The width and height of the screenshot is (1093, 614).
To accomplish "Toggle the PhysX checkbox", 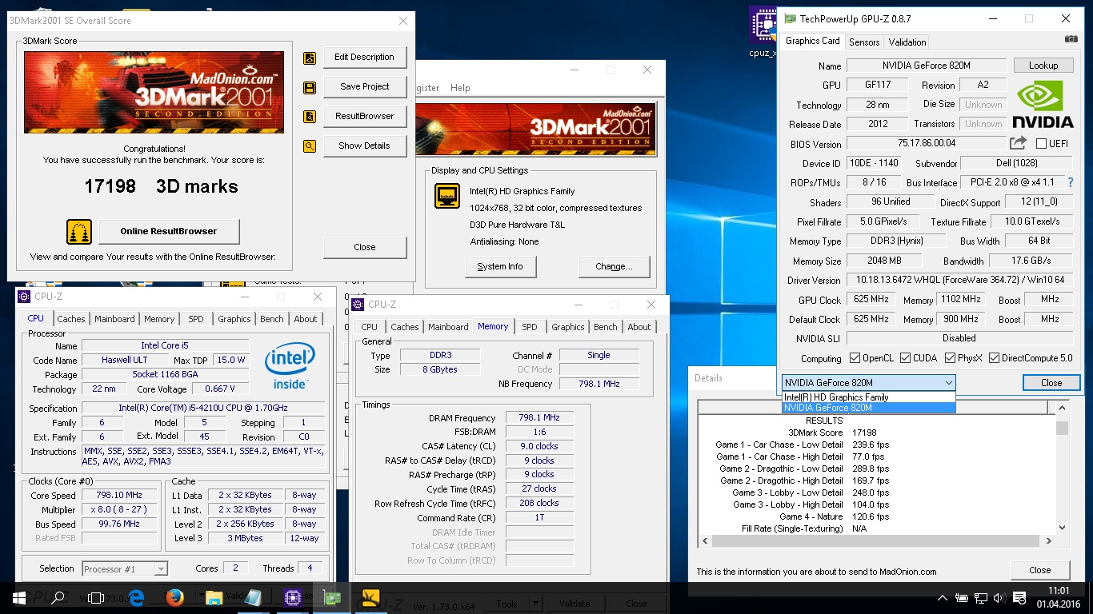I will (951, 358).
